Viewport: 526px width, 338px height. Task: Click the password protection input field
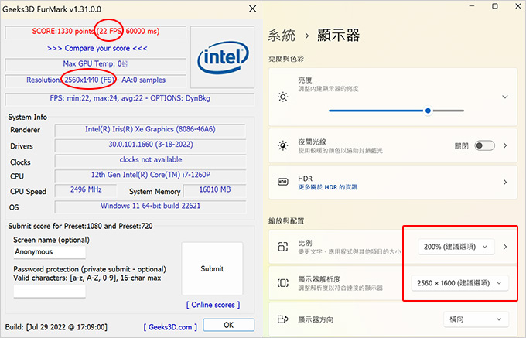pyautogui.click(x=50, y=291)
